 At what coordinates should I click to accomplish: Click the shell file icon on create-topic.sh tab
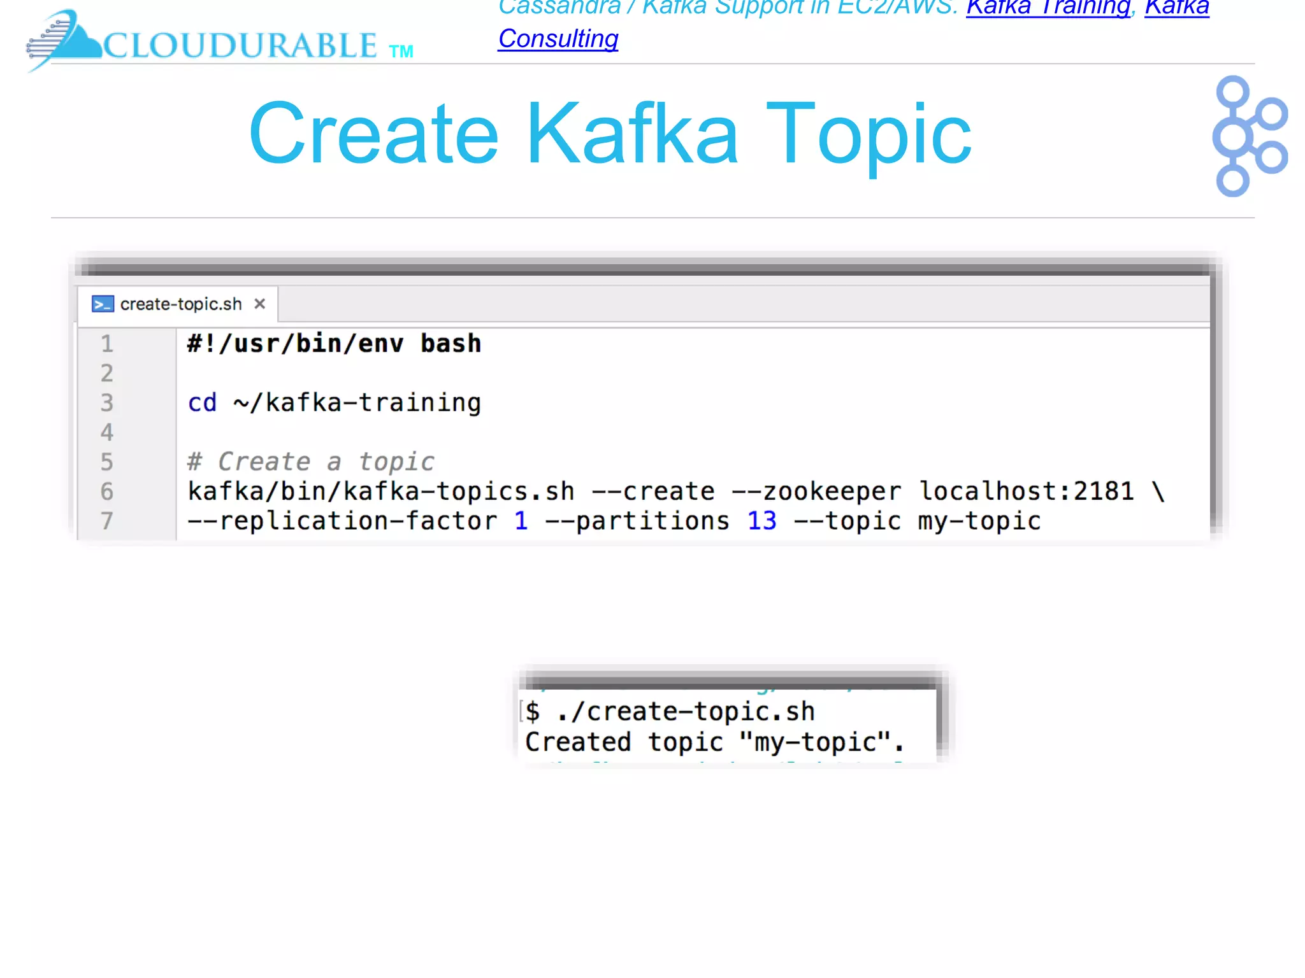click(x=103, y=304)
